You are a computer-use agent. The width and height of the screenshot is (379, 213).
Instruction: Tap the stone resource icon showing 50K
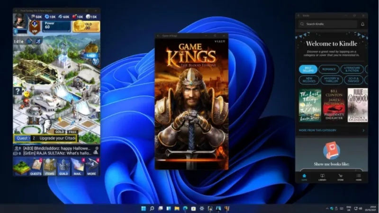33,17
